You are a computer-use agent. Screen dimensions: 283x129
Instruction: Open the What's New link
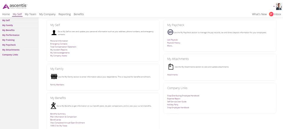coord(259,14)
